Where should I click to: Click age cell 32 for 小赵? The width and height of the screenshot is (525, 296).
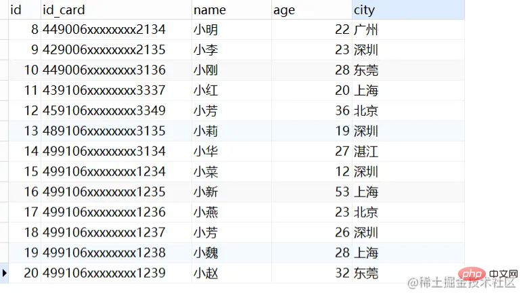[312, 273]
